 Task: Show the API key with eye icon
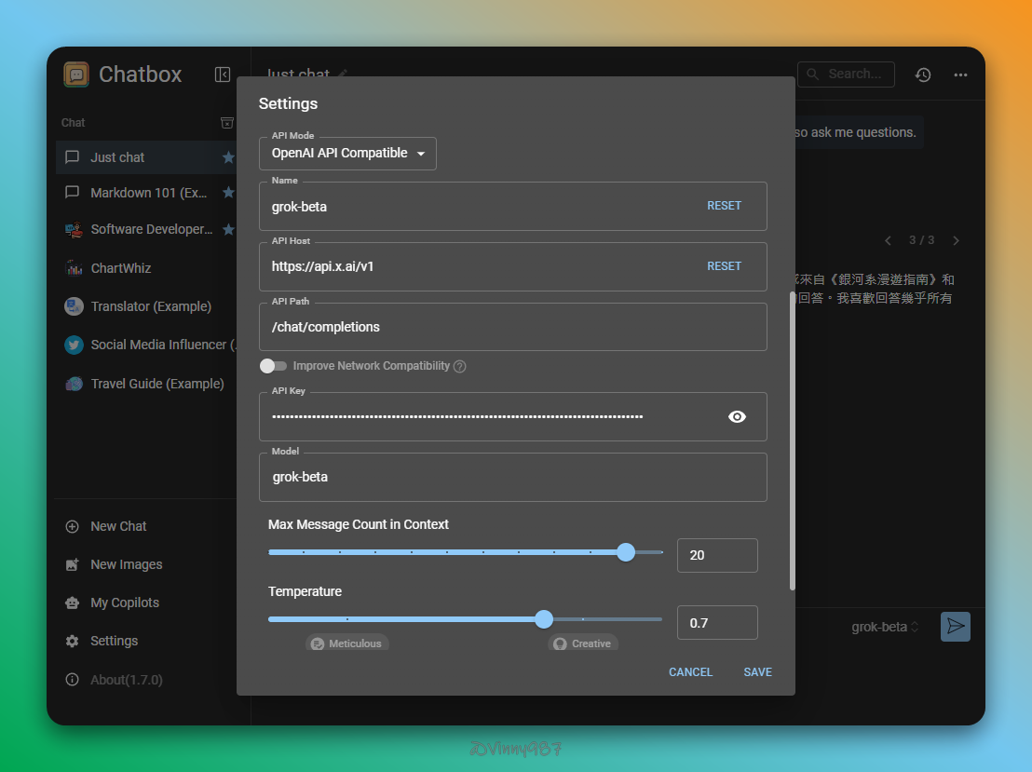pyautogui.click(x=737, y=416)
